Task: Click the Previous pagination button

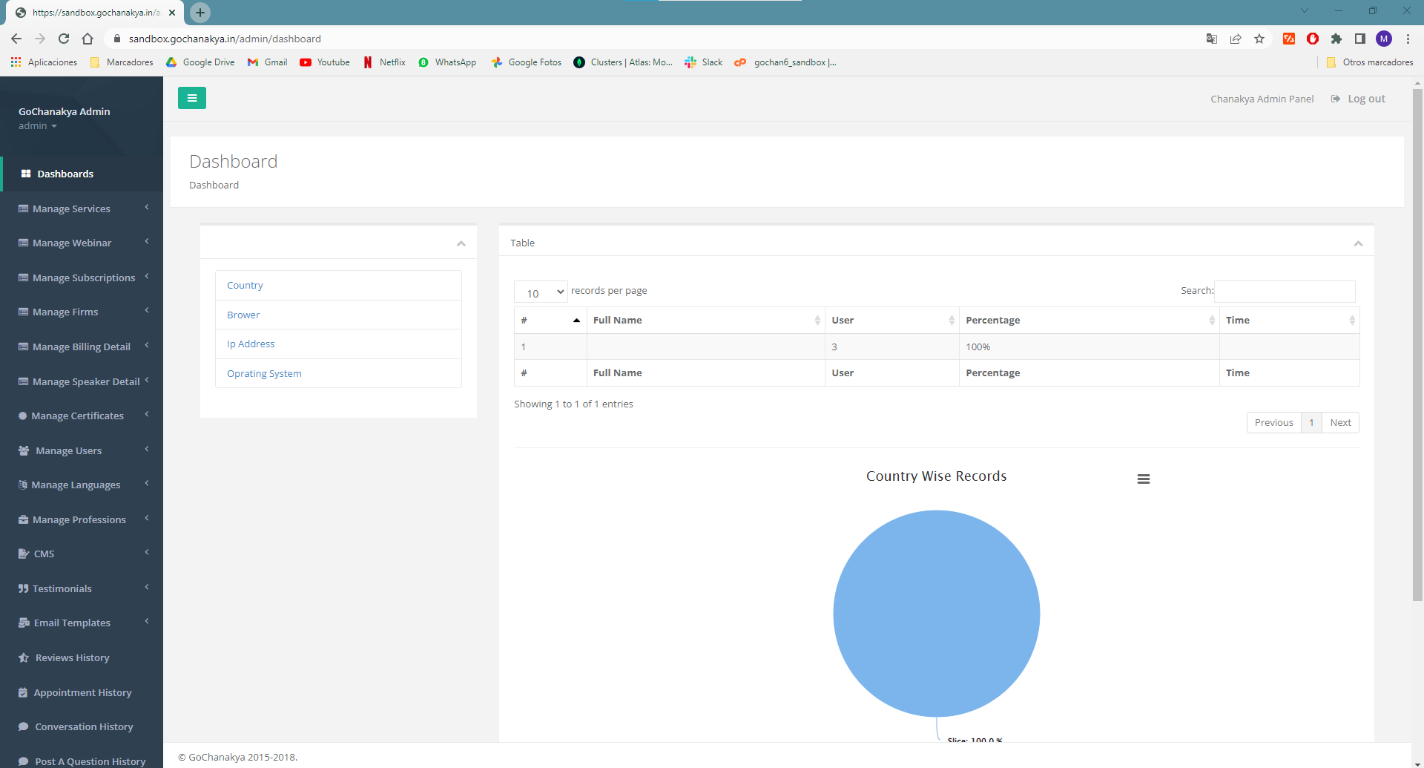Action: (1273, 422)
